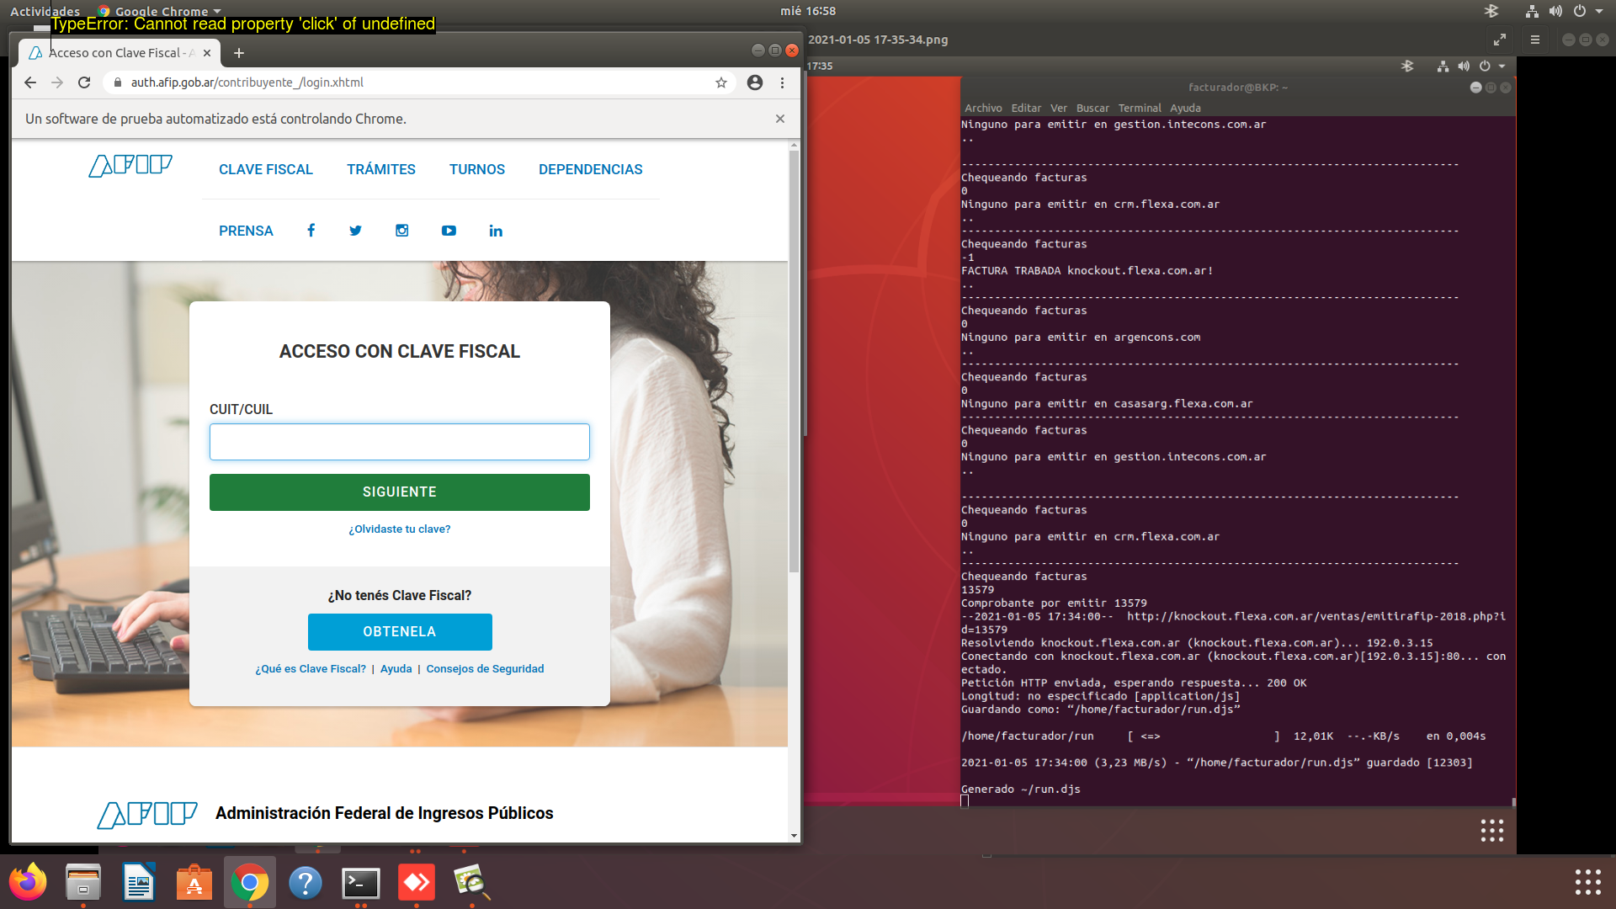Click the network icon in top bar
This screenshot has width=1616, height=909.
click(1532, 11)
